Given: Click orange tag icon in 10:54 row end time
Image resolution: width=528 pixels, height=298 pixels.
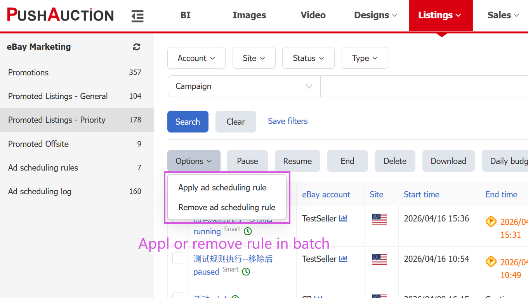Looking at the screenshot, I should click(491, 262).
